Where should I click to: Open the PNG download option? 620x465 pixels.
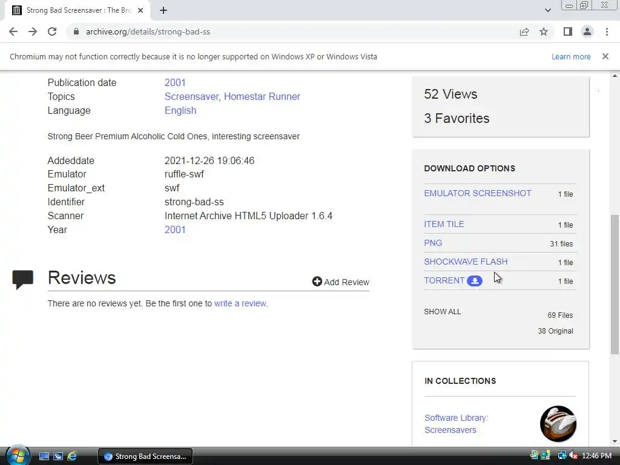tap(433, 243)
